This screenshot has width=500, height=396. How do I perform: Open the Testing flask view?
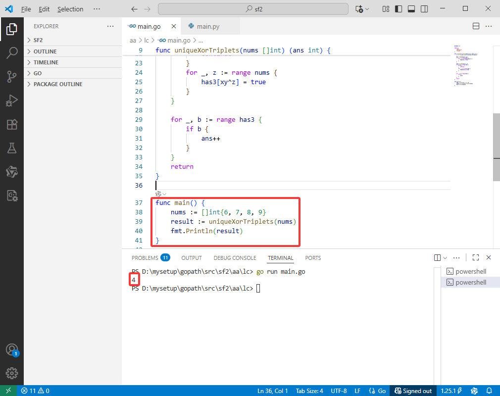click(12, 148)
